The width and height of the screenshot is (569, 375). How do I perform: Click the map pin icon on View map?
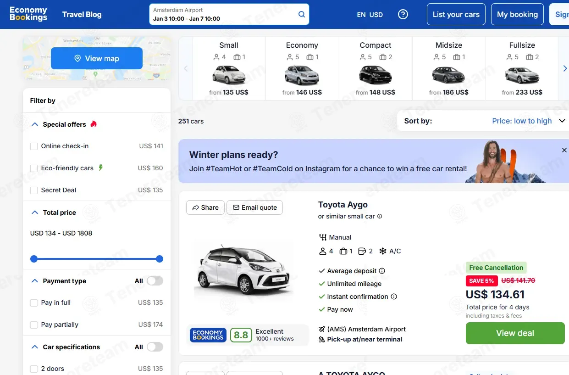[77, 58]
